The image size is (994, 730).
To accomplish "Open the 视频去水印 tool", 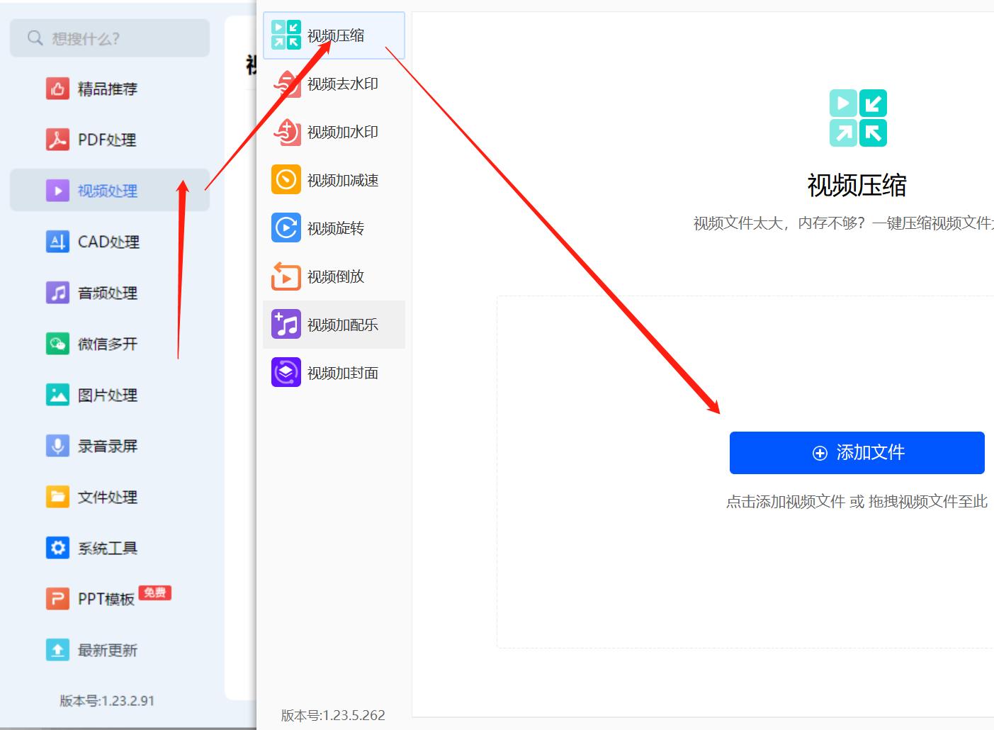I will click(333, 84).
